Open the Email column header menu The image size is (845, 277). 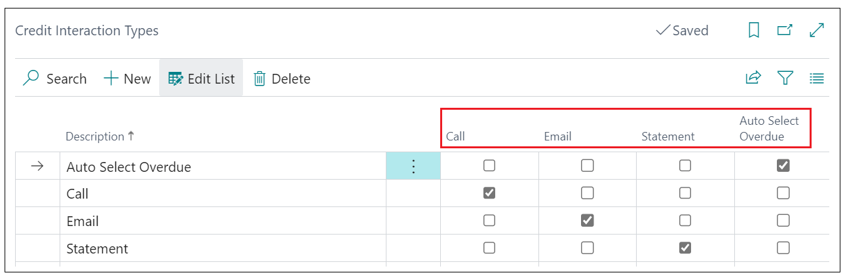click(x=557, y=137)
